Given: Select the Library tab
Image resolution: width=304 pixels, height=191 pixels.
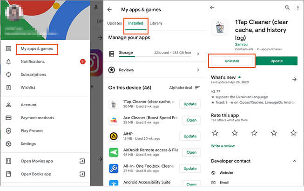Looking at the screenshot, I should [156, 23].
